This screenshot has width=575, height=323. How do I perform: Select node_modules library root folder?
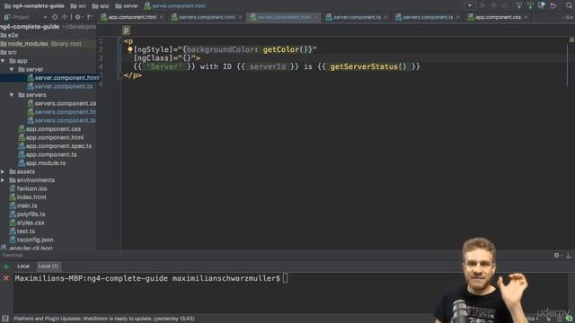[41, 44]
